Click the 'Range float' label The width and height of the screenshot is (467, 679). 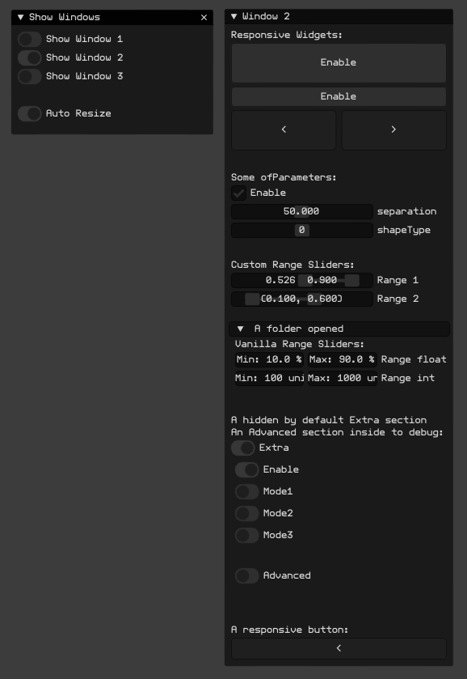click(414, 359)
